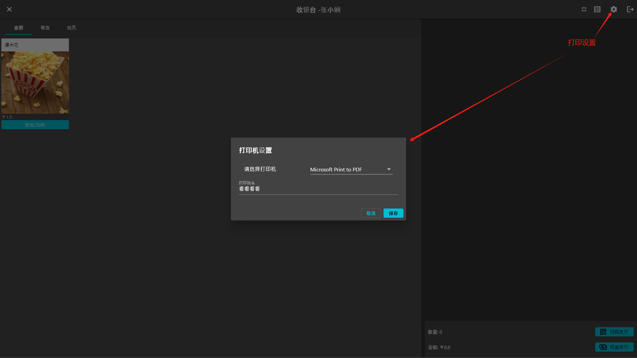Image resolution: width=637 pixels, height=358 pixels.
Task: Click 查看/加购 under the popcorn item
Action: tap(35, 125)
